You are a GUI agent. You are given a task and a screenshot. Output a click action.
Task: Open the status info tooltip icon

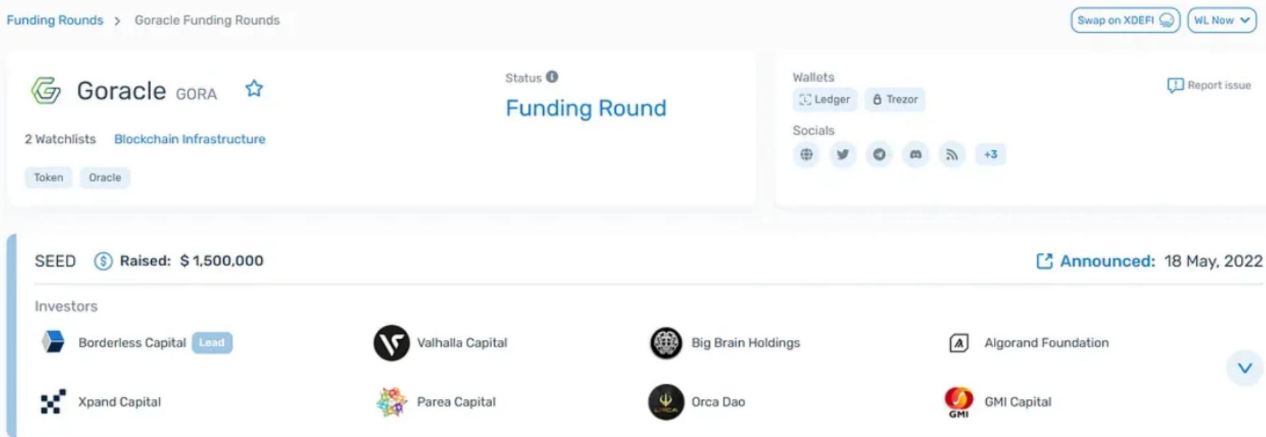tap(552, 77)
